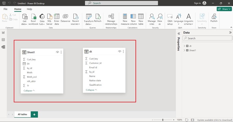This screenshot has height=122, width=233.
Task: Open the Enter data tool
Action: [x=57, y=19]
